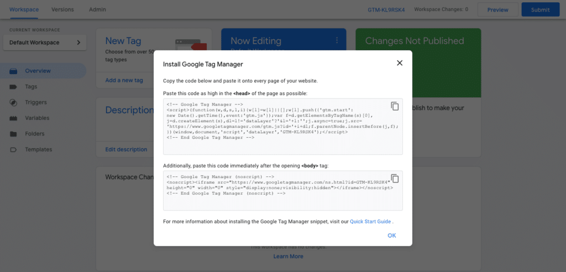Click Edit description link
This screenshot has width=566, height=272.
click(126, 150)
